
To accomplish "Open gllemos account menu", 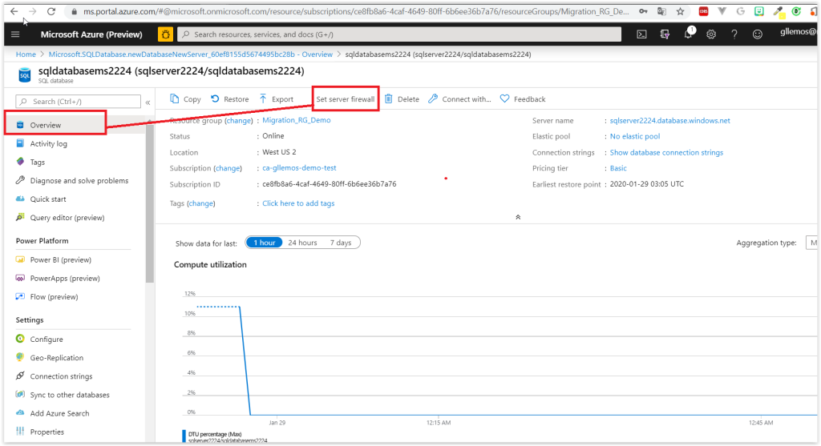I will click(798, 32).
